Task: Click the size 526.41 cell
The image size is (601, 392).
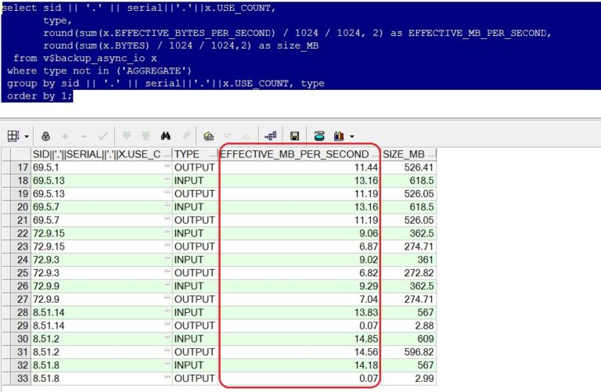Action: (x=408, y=167)
